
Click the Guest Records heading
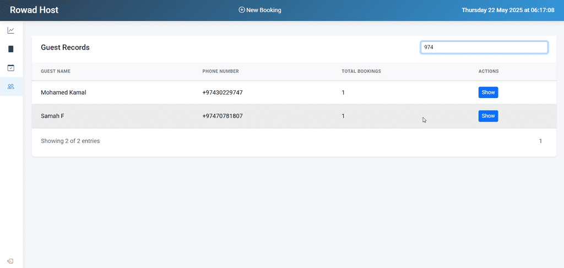65,47
